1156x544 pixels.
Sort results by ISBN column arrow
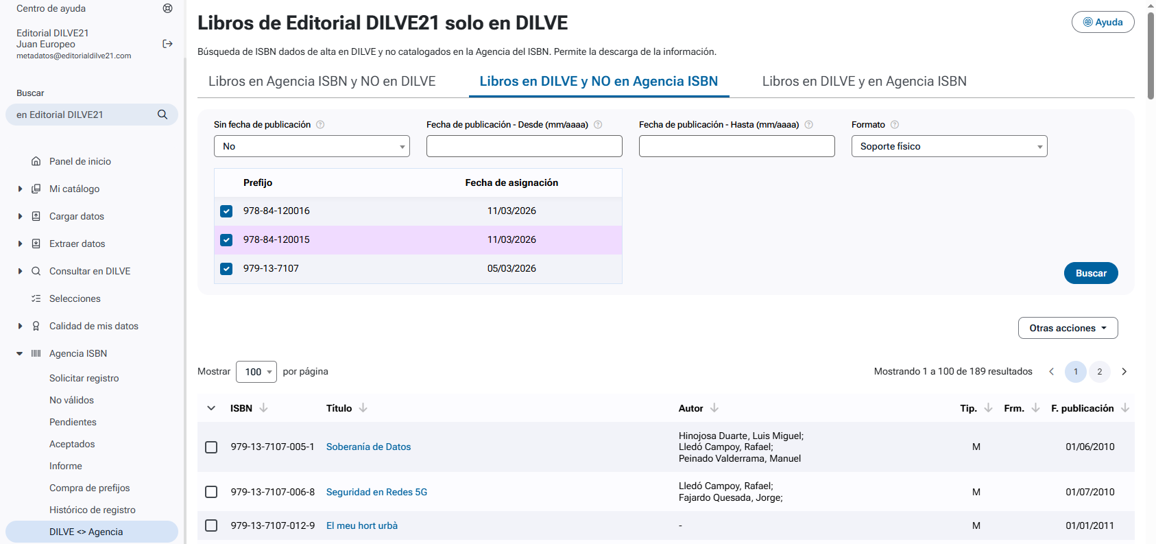264,408
